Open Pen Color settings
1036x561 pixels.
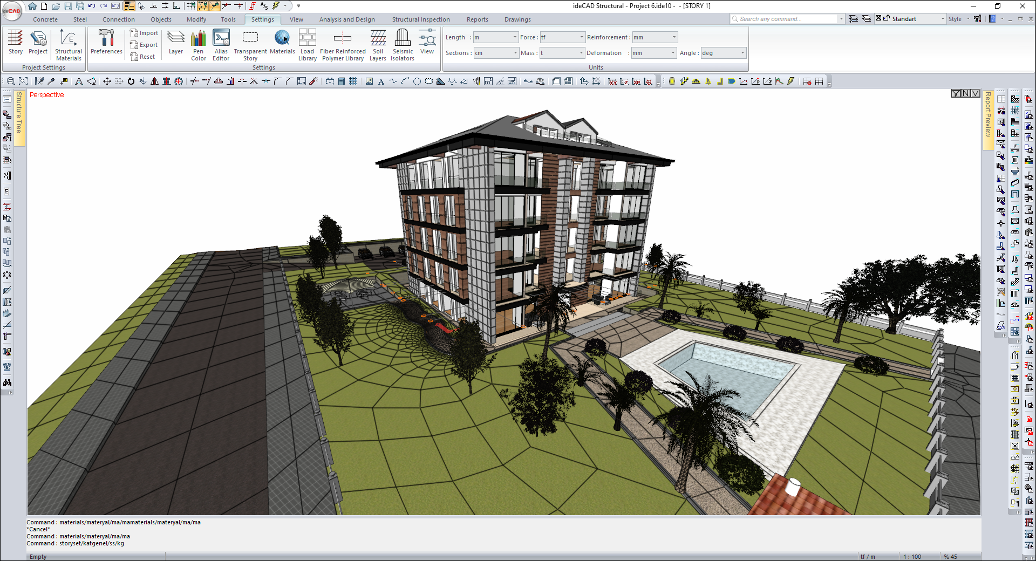tap(199, 45)
